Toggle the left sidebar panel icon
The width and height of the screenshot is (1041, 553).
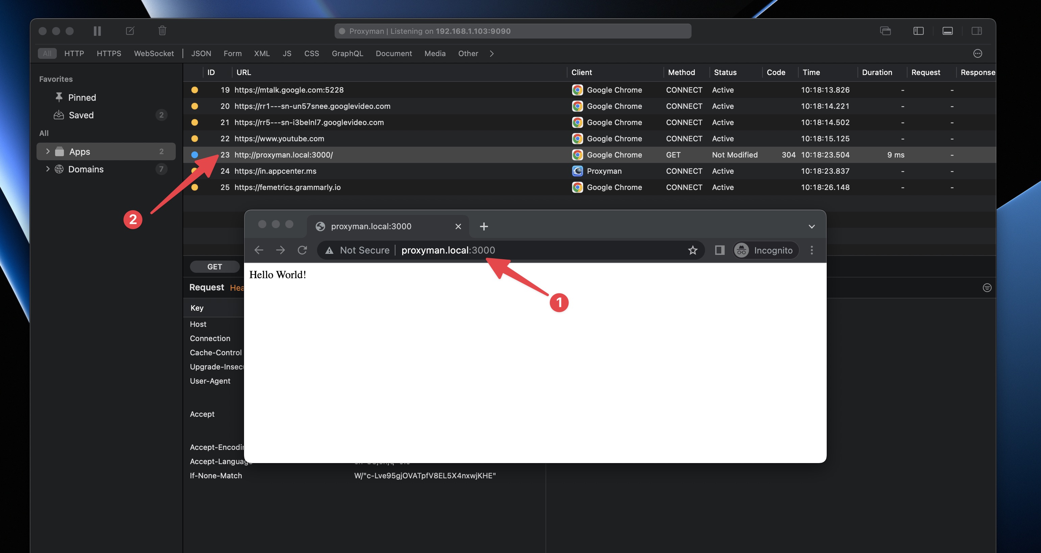coord(918,31)
